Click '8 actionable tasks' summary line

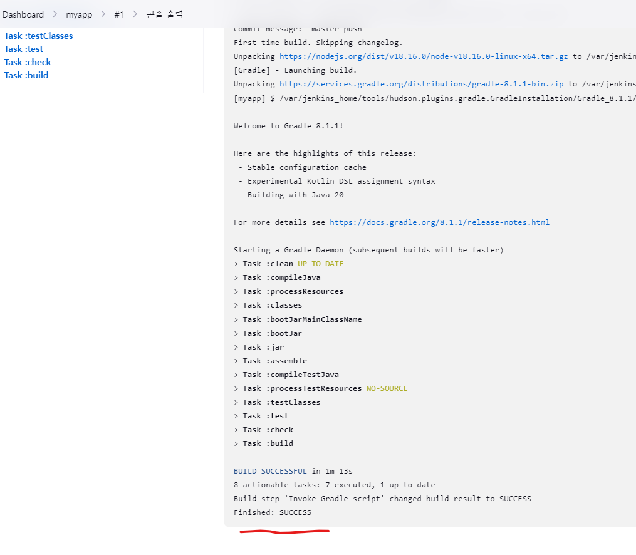(334, 485)
